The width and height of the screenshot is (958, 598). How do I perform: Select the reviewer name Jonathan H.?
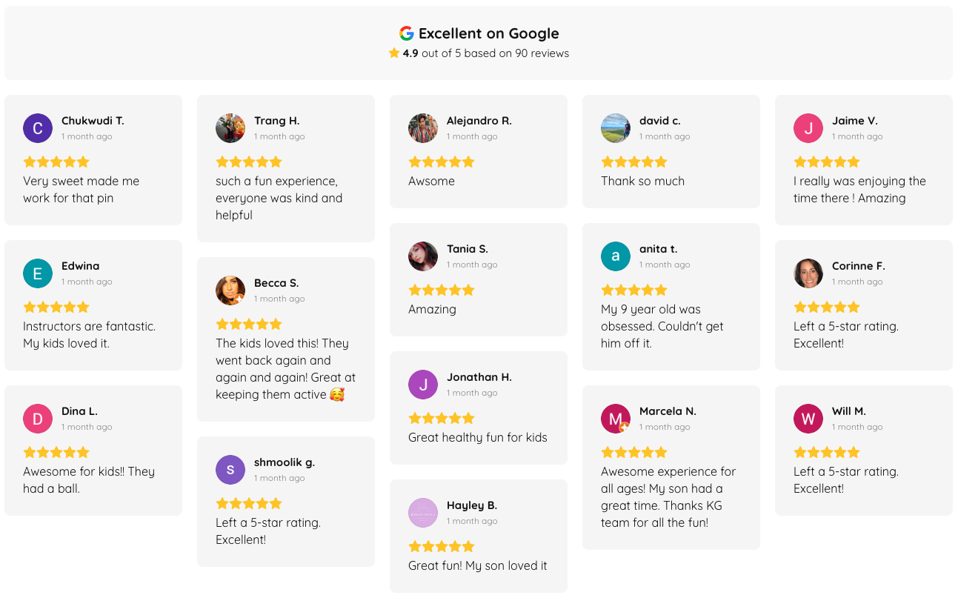tap(479, 377)
